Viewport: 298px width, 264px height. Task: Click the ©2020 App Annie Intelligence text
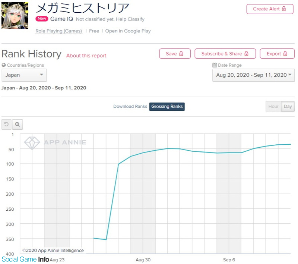pos(53,251)
